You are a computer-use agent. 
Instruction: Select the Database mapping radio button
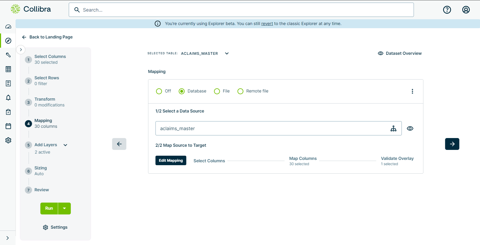tap(181, 91)
